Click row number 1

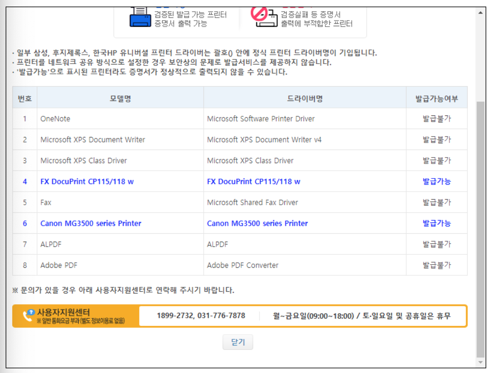(x=25, y=119)
